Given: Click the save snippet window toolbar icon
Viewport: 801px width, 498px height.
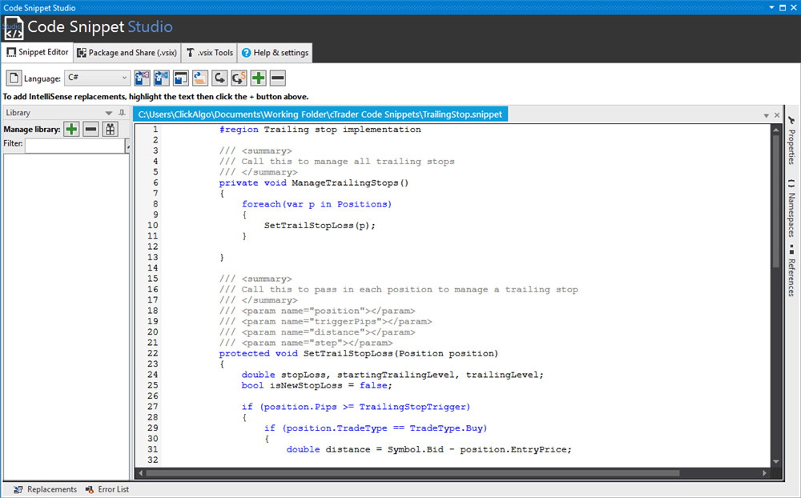Looking at the screenshot, I should click(x=181, y=78).
